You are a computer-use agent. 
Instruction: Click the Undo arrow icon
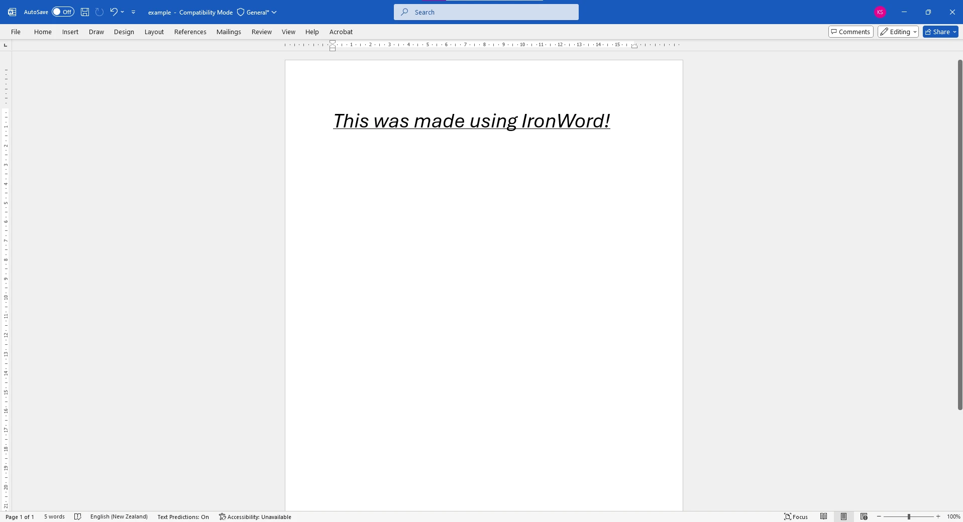point(114,12)
